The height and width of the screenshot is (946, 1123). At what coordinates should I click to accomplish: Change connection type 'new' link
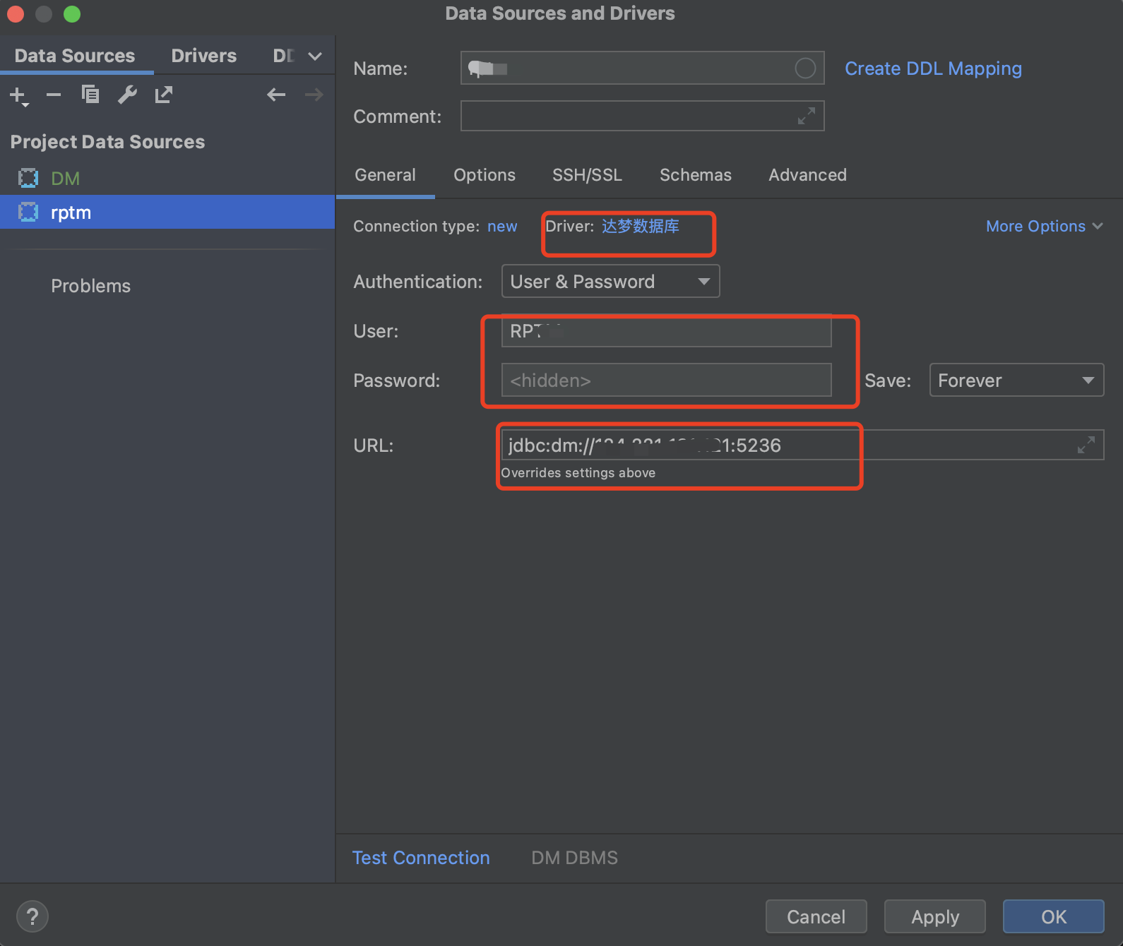(502, 227)
